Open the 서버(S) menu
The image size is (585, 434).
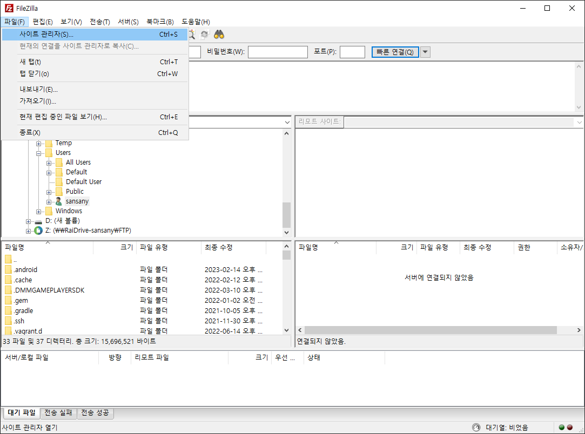pyautogui.click(x=128, y=22)
